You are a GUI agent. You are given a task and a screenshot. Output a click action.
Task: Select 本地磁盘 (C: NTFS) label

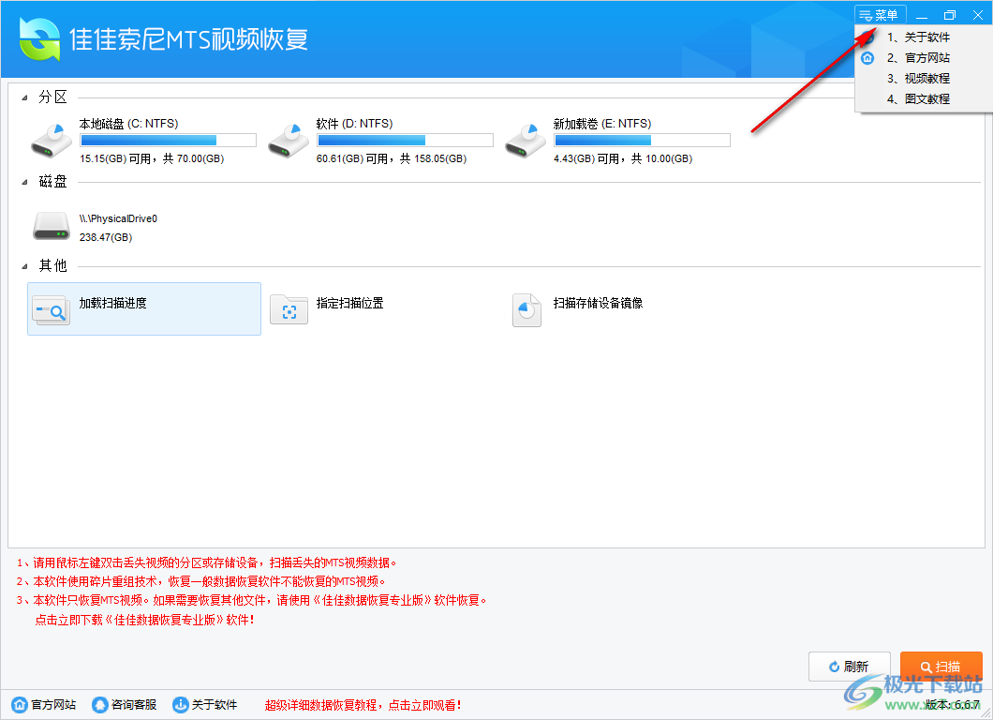(x=128, y=124)
